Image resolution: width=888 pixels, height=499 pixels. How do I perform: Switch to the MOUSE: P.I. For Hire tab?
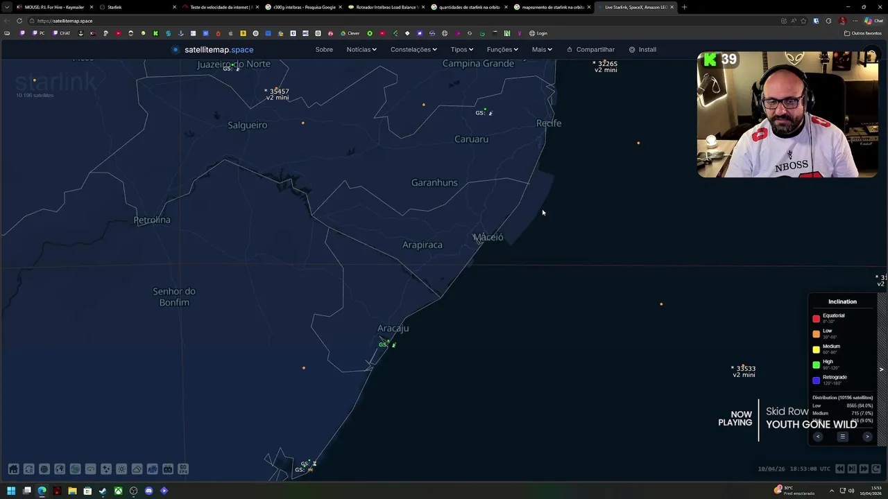click(54, 7)
